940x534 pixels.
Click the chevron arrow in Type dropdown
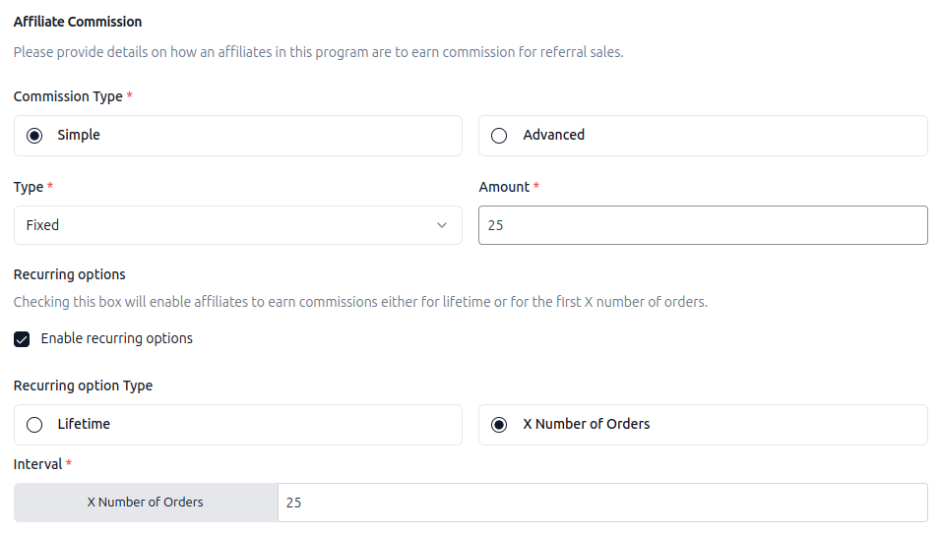click(x=441, y=225)
